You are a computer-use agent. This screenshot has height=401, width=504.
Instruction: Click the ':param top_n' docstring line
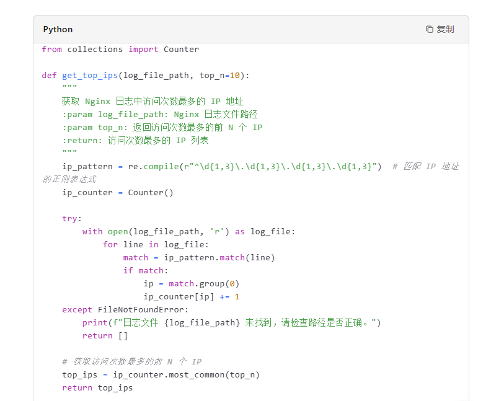click(162, 127)
